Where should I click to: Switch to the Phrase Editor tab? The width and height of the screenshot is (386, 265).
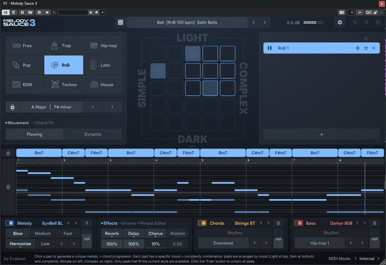pyautogui.click(x=153, y=223)
